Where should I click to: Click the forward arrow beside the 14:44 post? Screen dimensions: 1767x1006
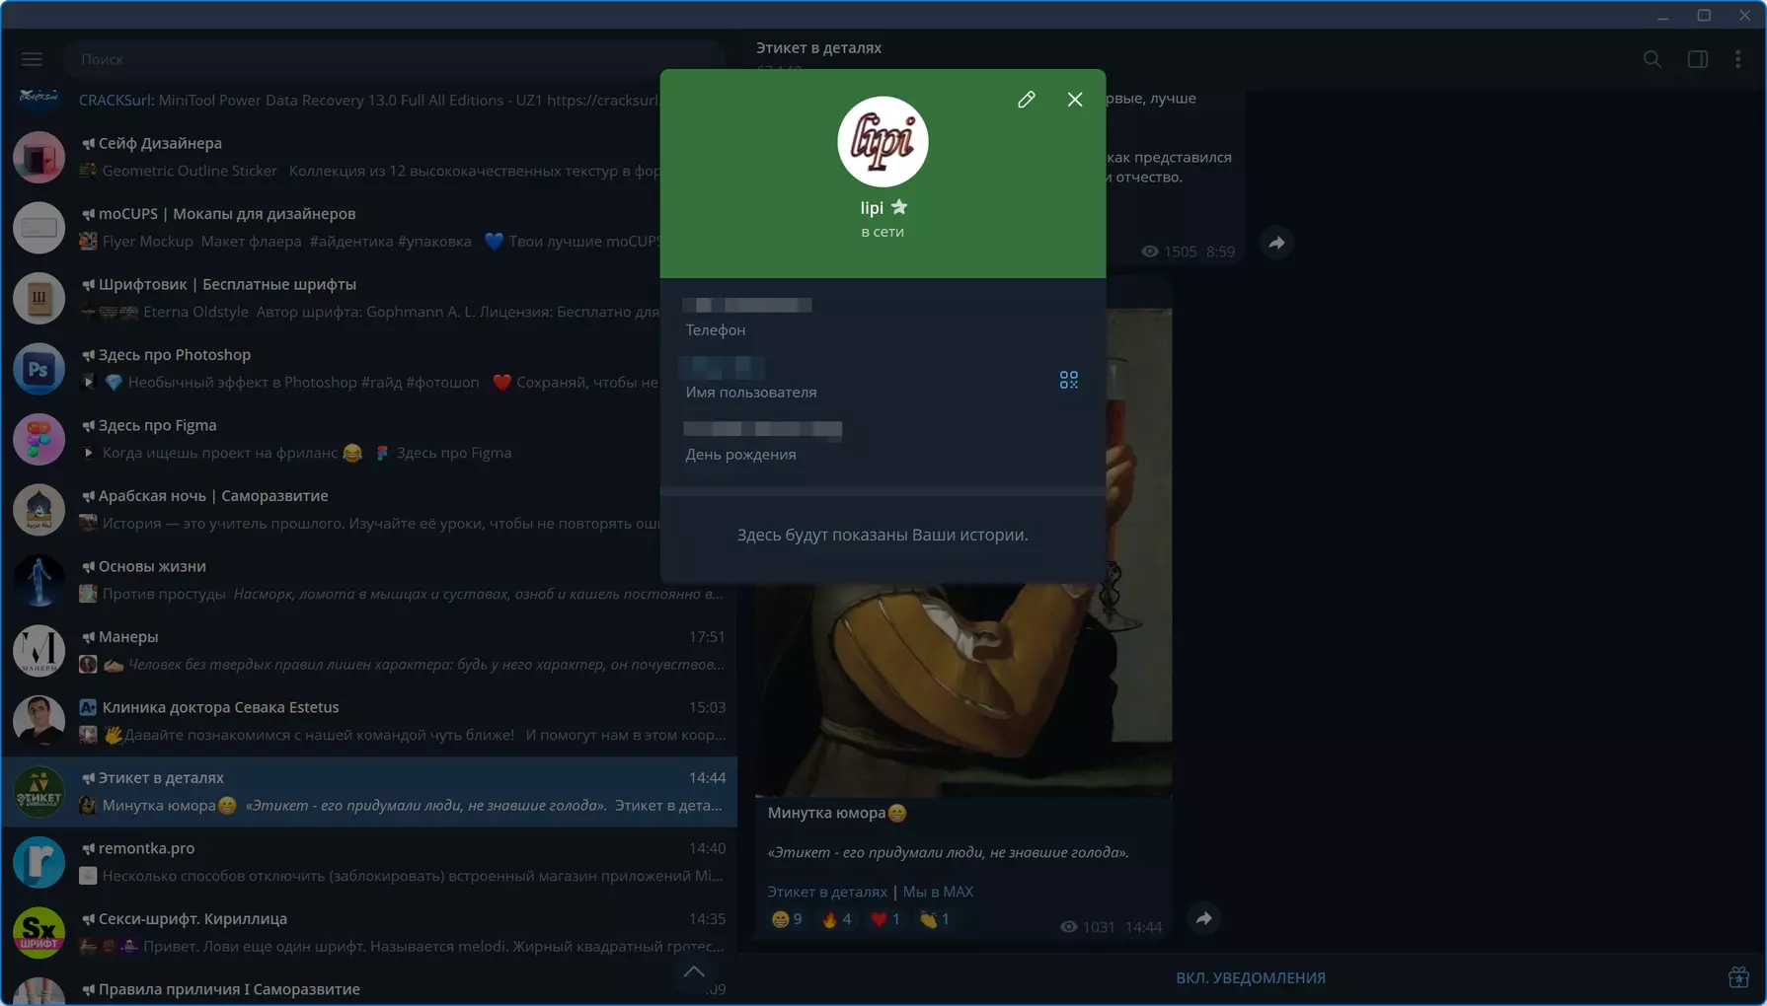pos(1203,918)
